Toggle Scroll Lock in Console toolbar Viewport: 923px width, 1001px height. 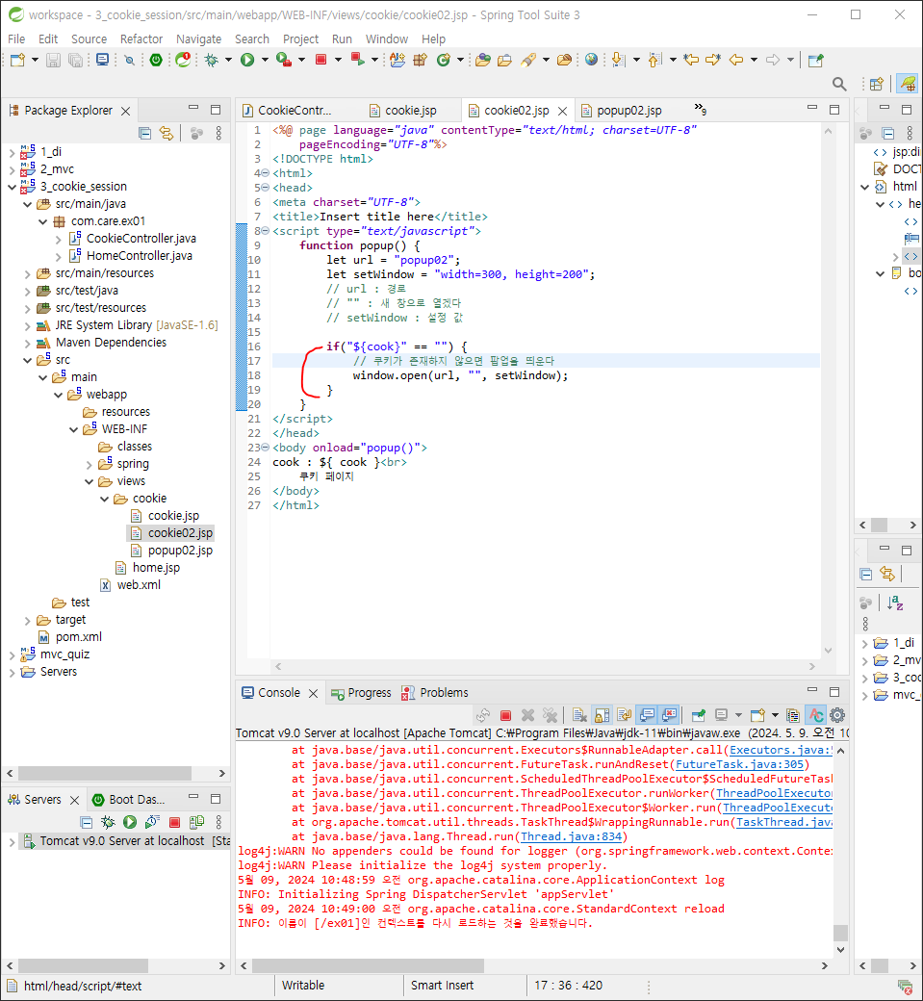click(602, 715)
